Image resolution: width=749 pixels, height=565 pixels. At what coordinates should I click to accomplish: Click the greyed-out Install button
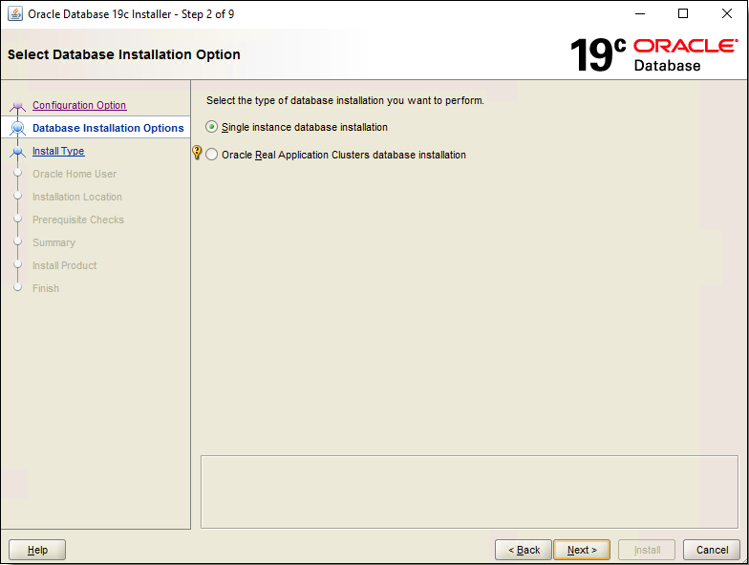tap(647, 550)
